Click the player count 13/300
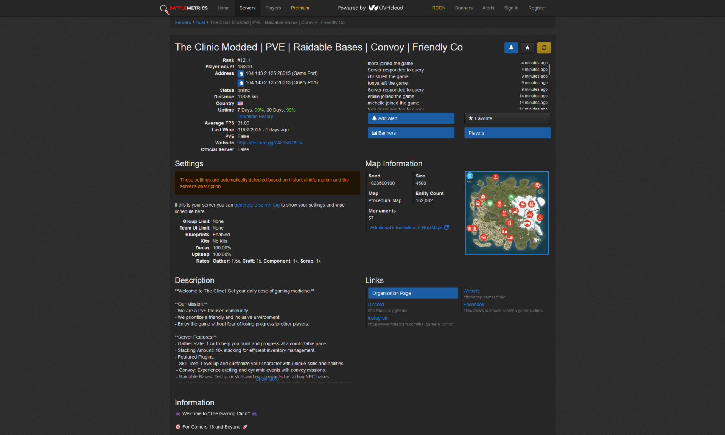This screenshot has height=435, width=725. coord(244,67)
